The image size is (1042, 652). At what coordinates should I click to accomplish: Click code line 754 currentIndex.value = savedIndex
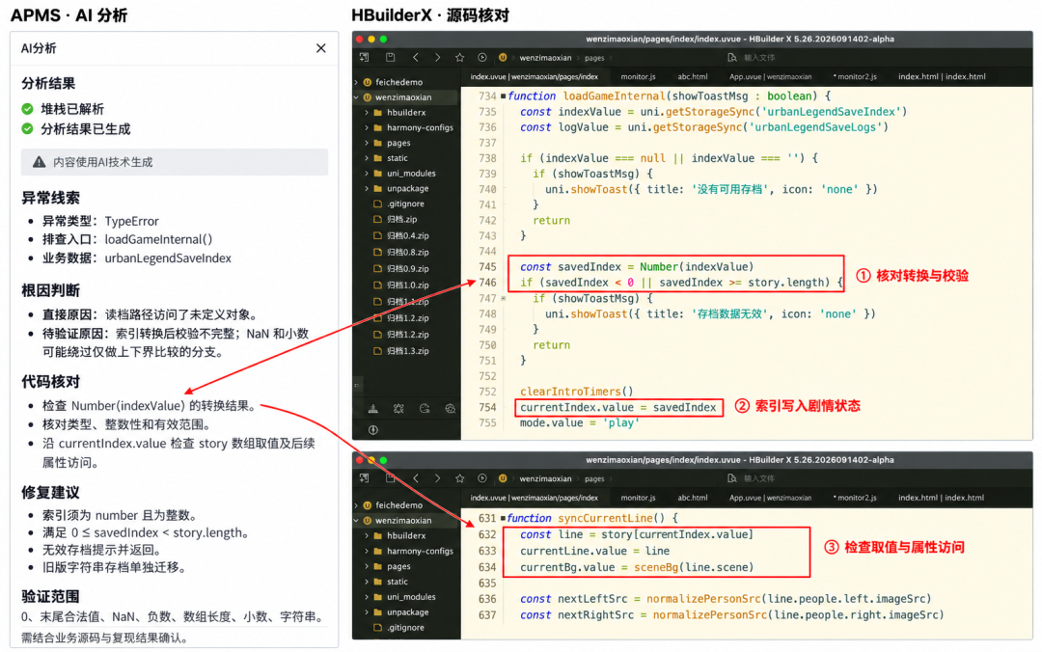pos(618,407)
